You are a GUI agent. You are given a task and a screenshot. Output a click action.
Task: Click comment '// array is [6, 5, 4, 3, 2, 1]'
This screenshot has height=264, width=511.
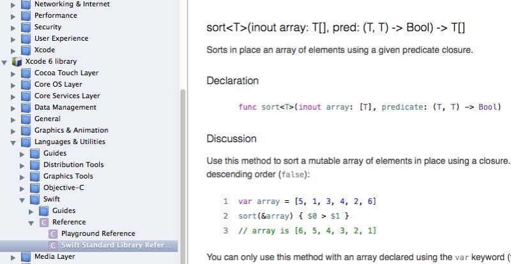[307, 231]
